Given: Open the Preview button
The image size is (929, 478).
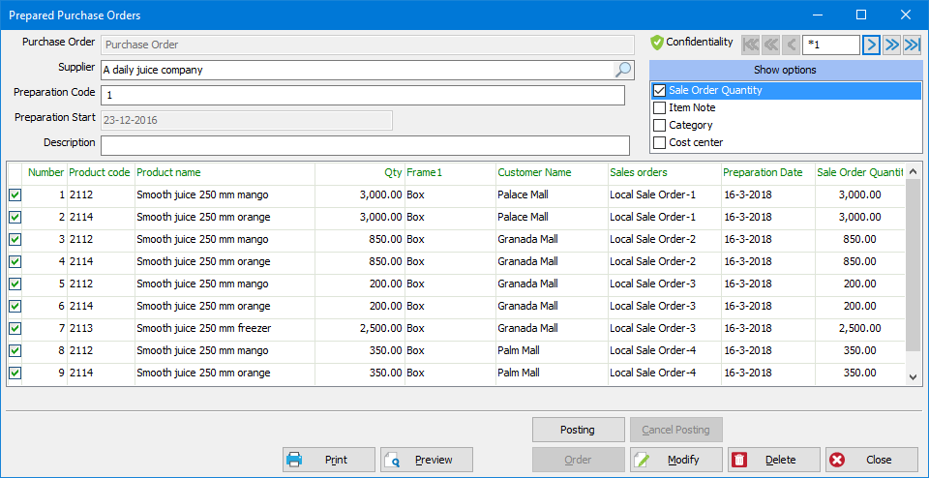Looking at the screenshot, I should pyautogui.click(x=427, y=460).
